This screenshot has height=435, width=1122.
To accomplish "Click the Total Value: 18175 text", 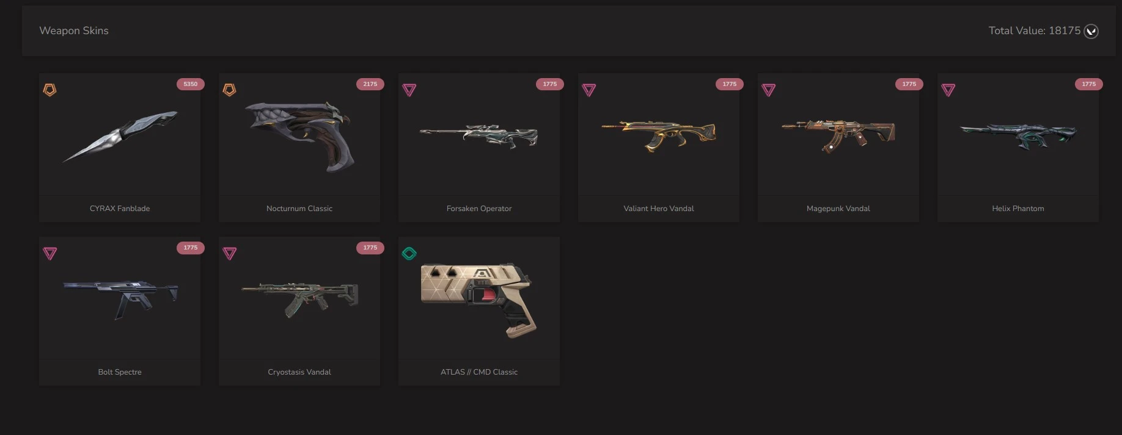I will [1035, 31].
